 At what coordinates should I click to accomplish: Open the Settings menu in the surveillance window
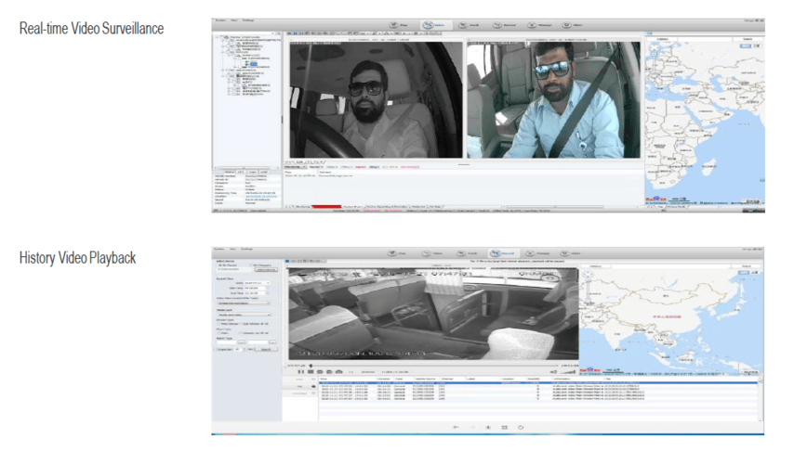point(251,18)
